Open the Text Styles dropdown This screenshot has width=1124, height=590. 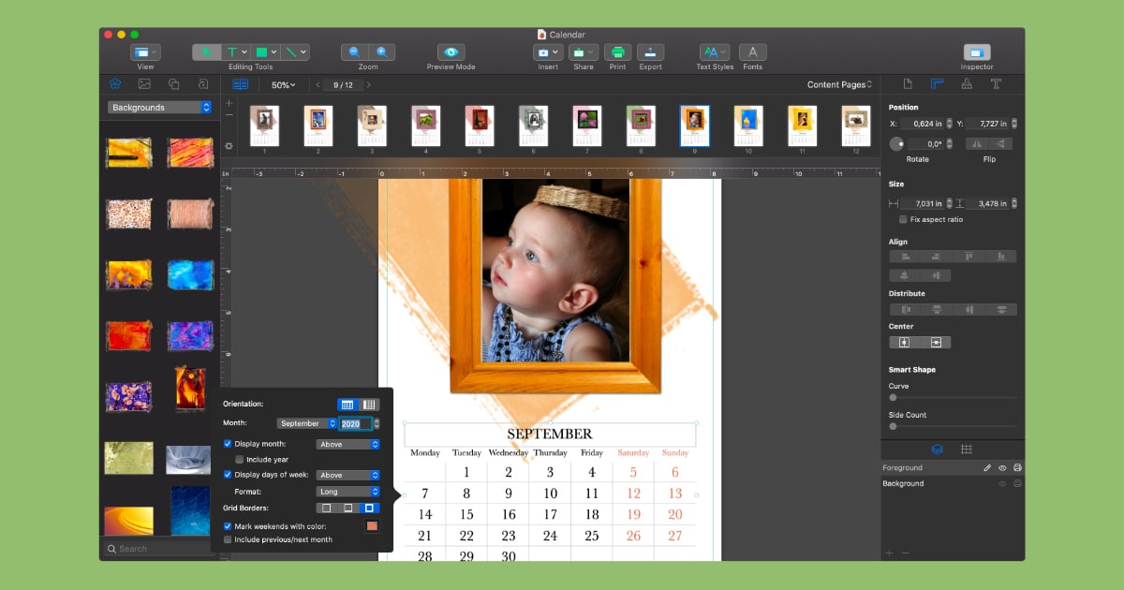pos(715,52)
